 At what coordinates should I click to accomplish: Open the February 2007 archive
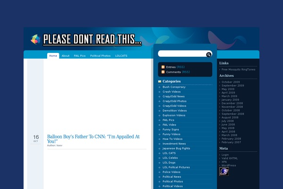(x=231, y=142)
